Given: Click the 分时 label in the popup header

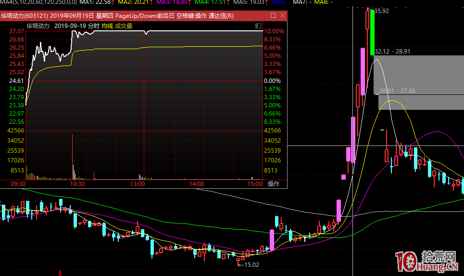Looking at the screenshot, I should (x=93, y=26).
